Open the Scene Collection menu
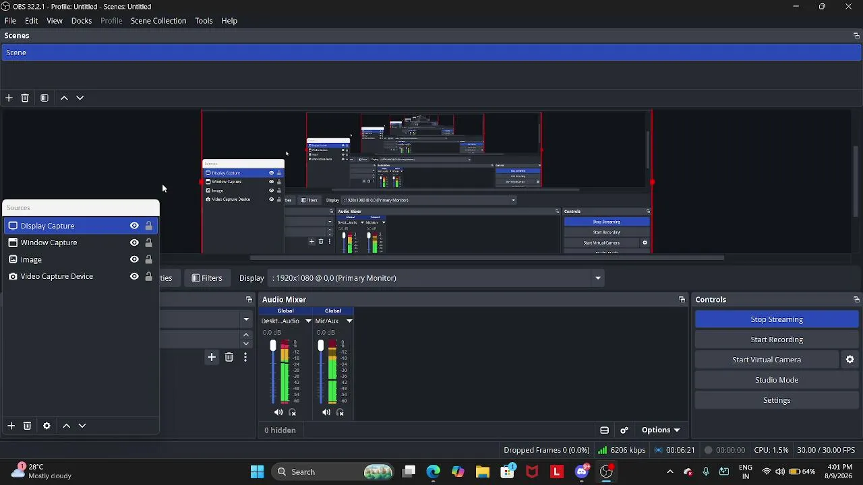The width and height of the screenshot is (863, 485). pyautogui.click(x=158, y=21)
